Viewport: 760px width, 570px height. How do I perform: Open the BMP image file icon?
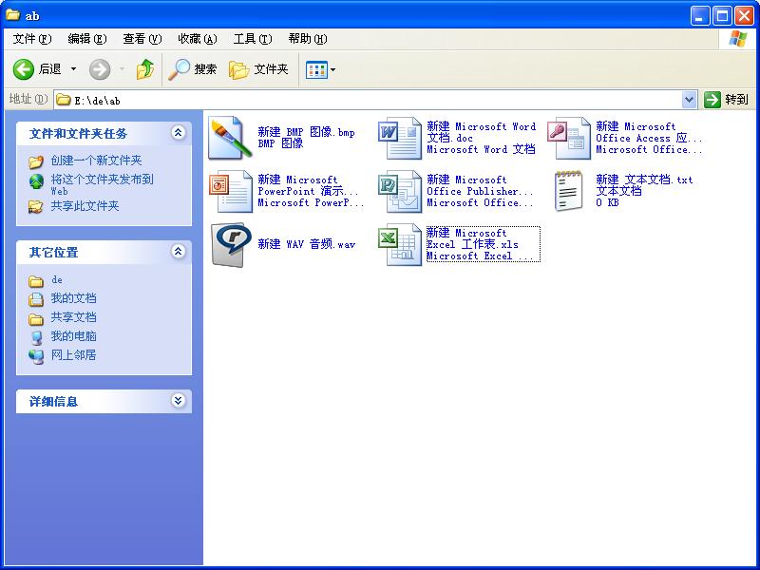point(230,138)
